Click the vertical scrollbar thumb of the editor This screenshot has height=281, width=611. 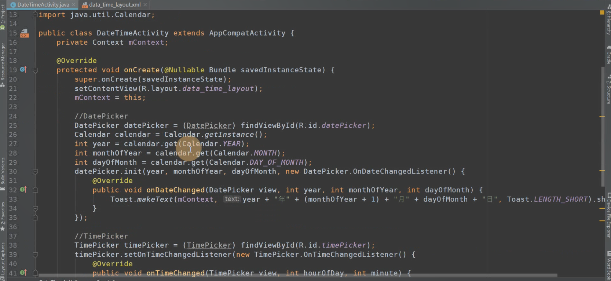pos(603,127)
